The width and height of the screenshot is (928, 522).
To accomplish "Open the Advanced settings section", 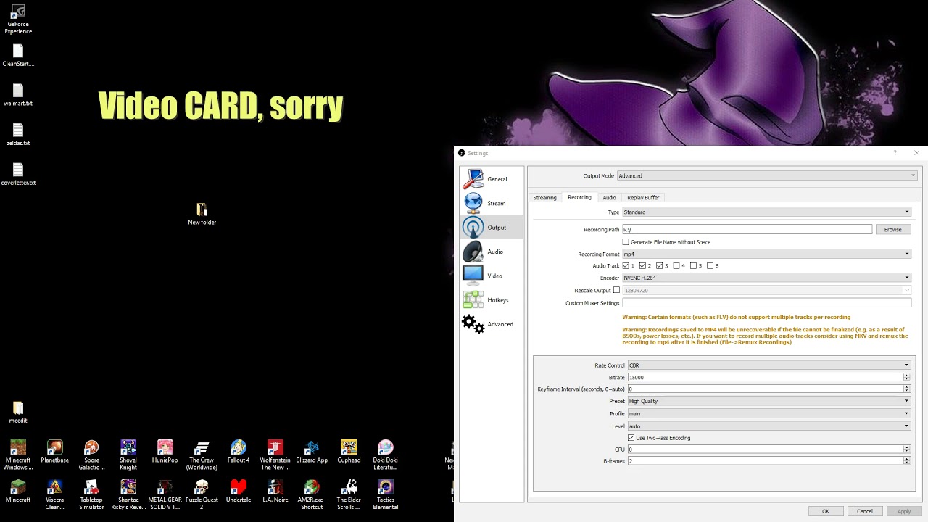I will tap(491, 324).
